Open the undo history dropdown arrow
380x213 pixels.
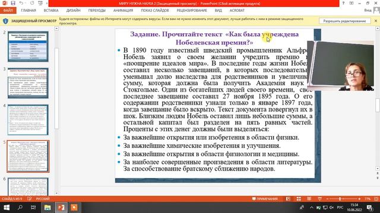click(x=26, y=4)
